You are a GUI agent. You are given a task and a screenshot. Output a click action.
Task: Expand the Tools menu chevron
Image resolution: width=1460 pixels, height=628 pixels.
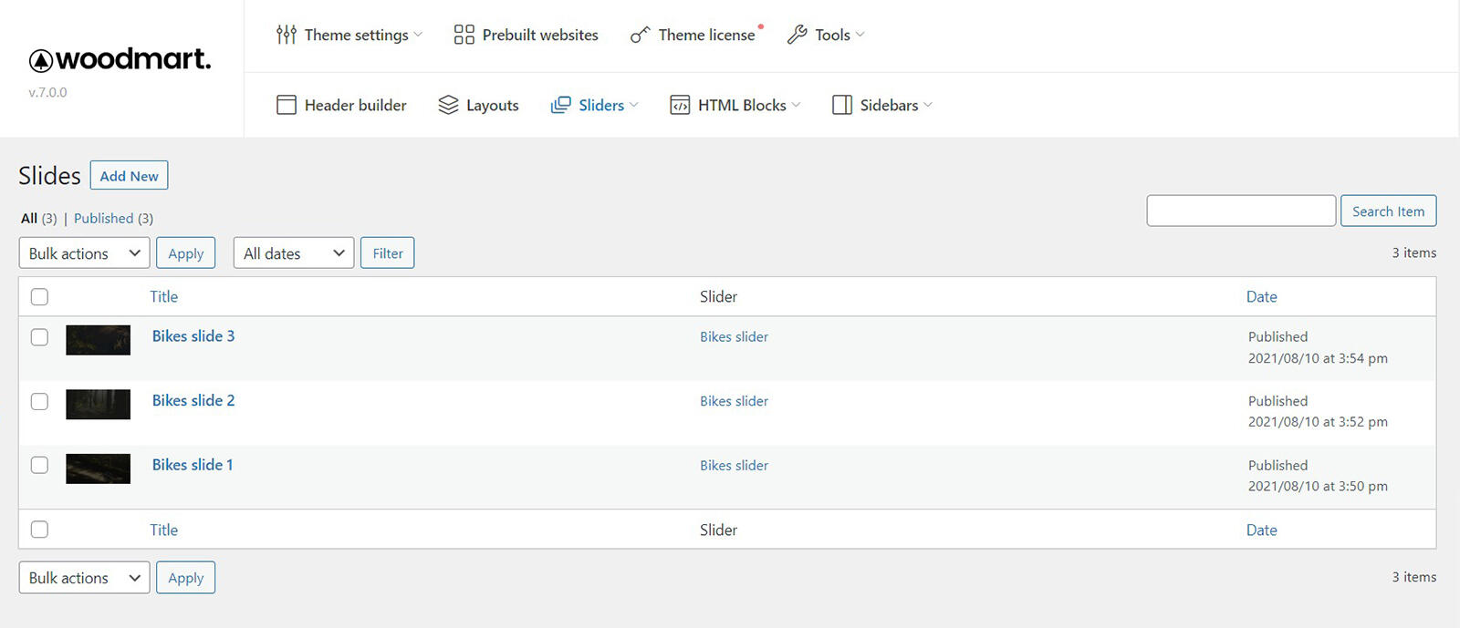pyautogui.click(x=860, y=35)
